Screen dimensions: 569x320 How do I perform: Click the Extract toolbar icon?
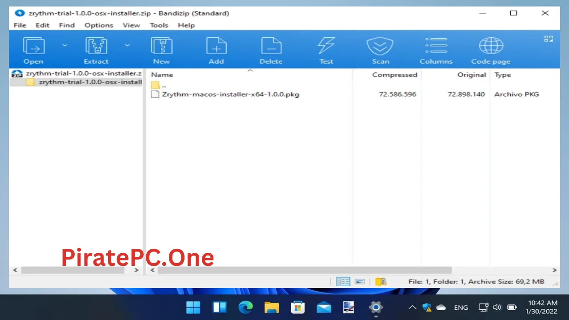(96, 46)
